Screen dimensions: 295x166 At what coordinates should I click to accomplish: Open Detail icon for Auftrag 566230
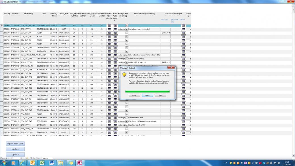pos(183,63)
